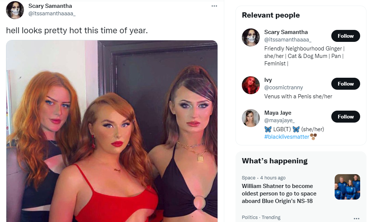Open the Blue Origin crew news thumbnail

347,187
